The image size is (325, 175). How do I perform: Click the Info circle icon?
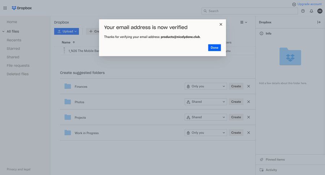click(261, 33)
